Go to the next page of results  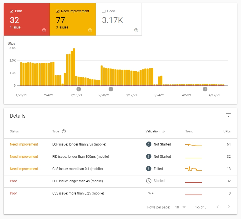point(229,207)
